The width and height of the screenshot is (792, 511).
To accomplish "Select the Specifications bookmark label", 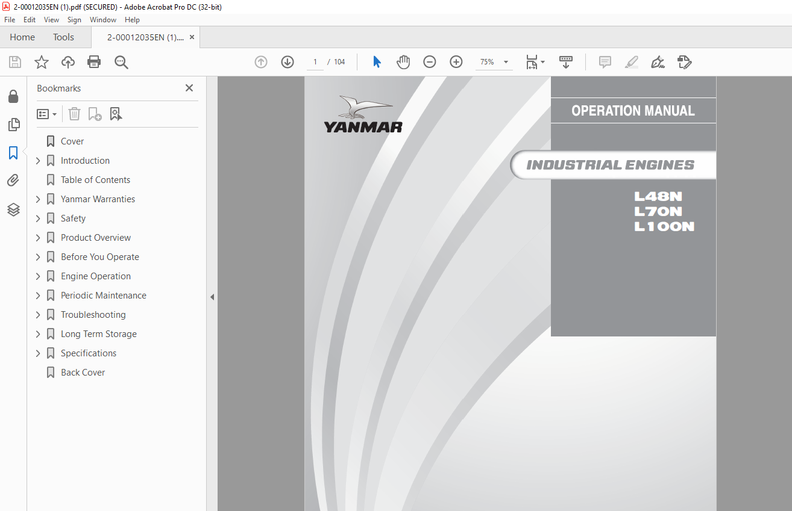I will pos(89,353).
